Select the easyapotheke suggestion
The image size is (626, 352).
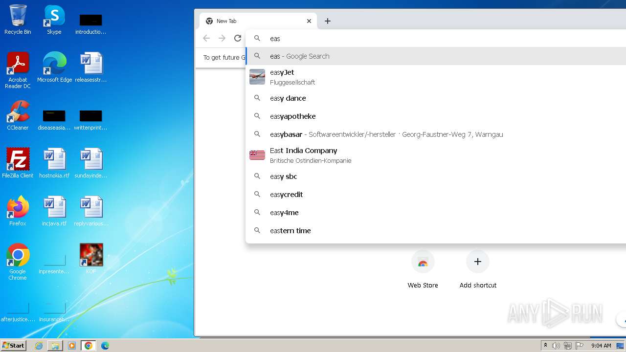click(x=436, y=116)
